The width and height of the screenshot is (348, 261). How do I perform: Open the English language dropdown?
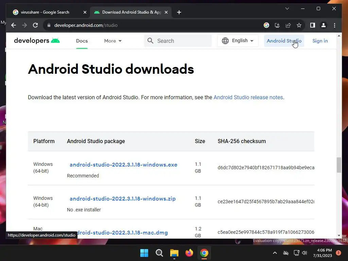point(238,41)
